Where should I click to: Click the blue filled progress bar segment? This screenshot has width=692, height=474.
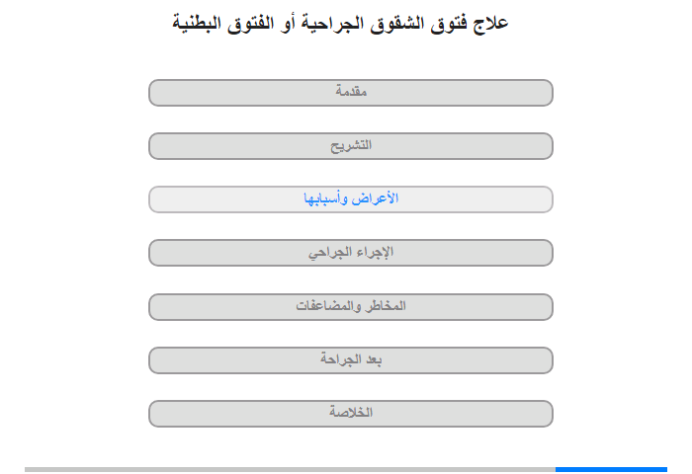coord(610,469)
